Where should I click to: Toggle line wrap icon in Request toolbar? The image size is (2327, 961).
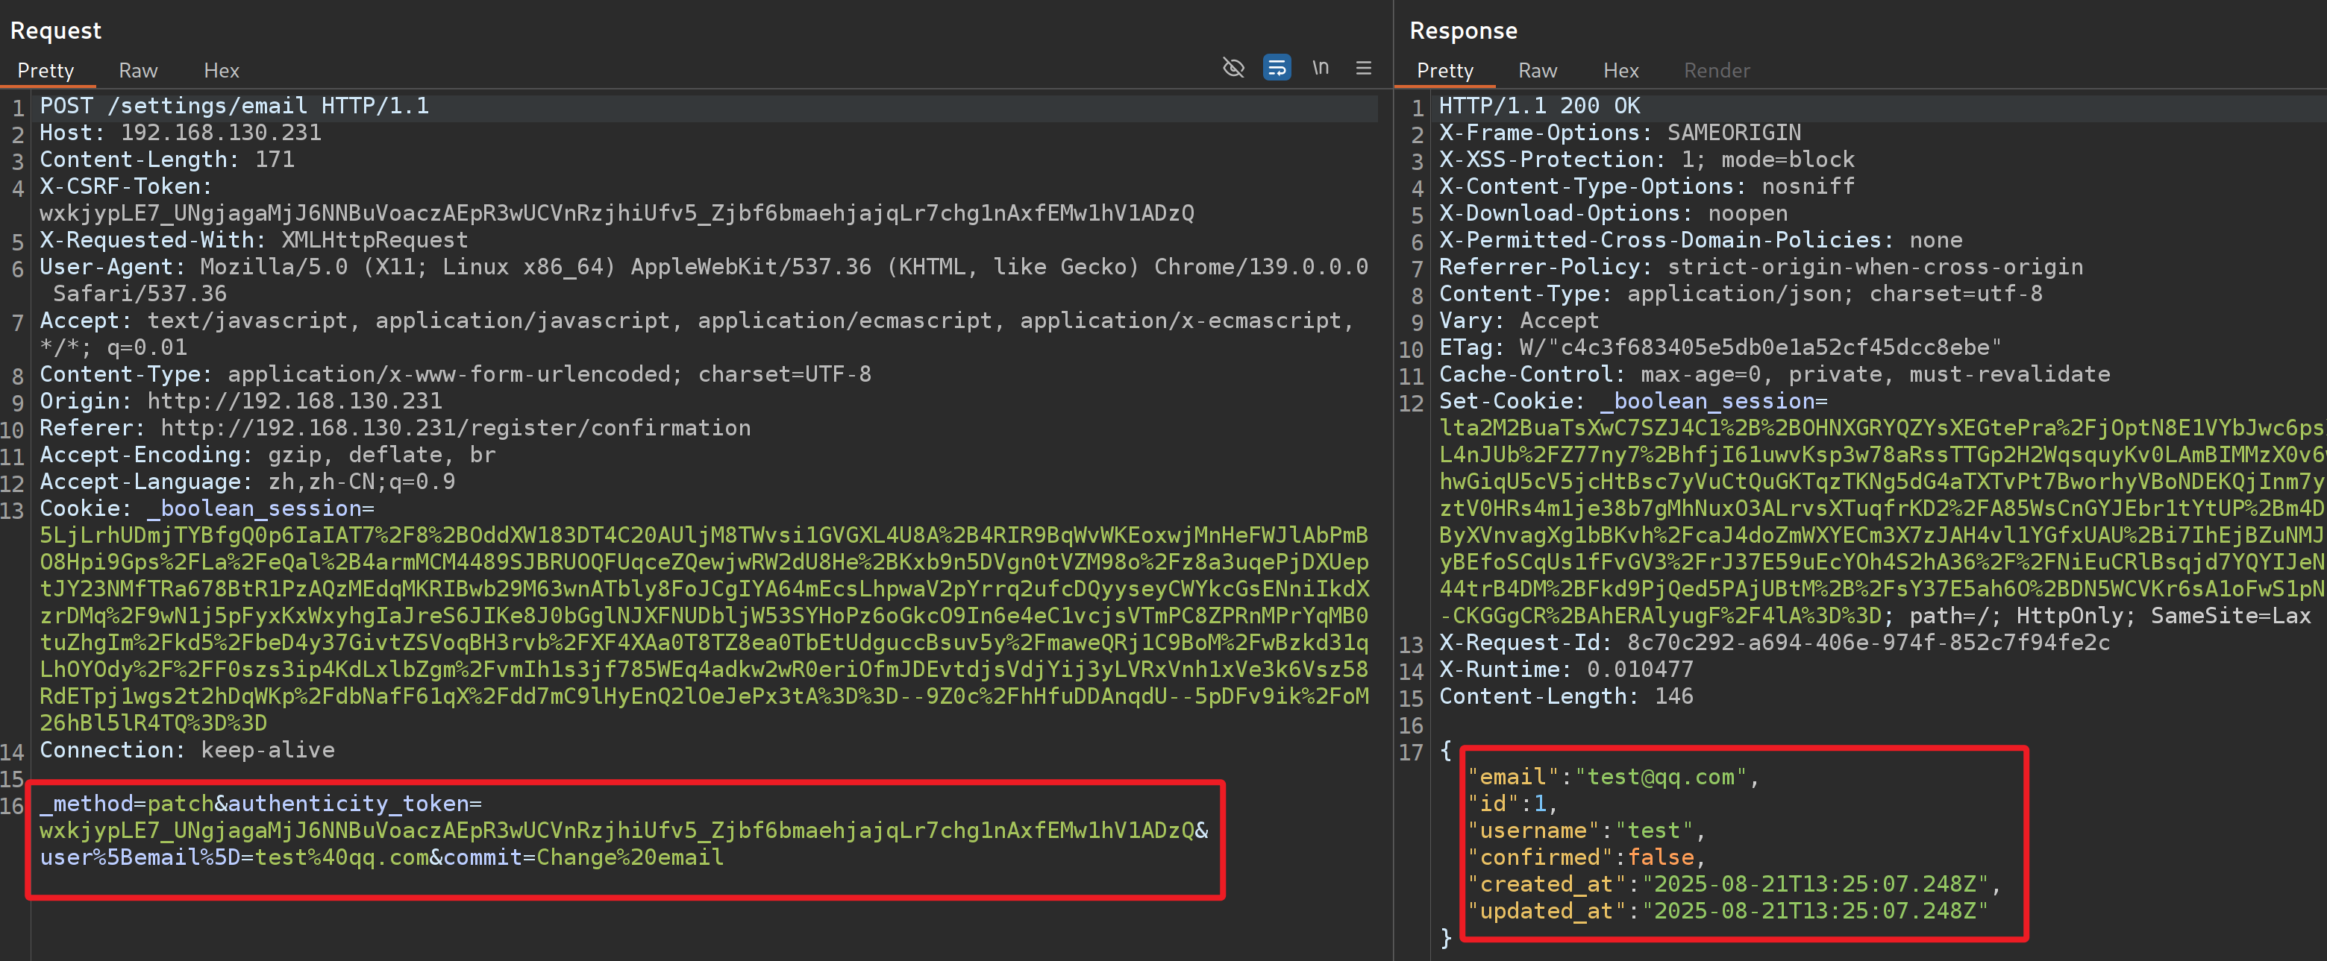pyautogui.click(x=1276, y=69)
